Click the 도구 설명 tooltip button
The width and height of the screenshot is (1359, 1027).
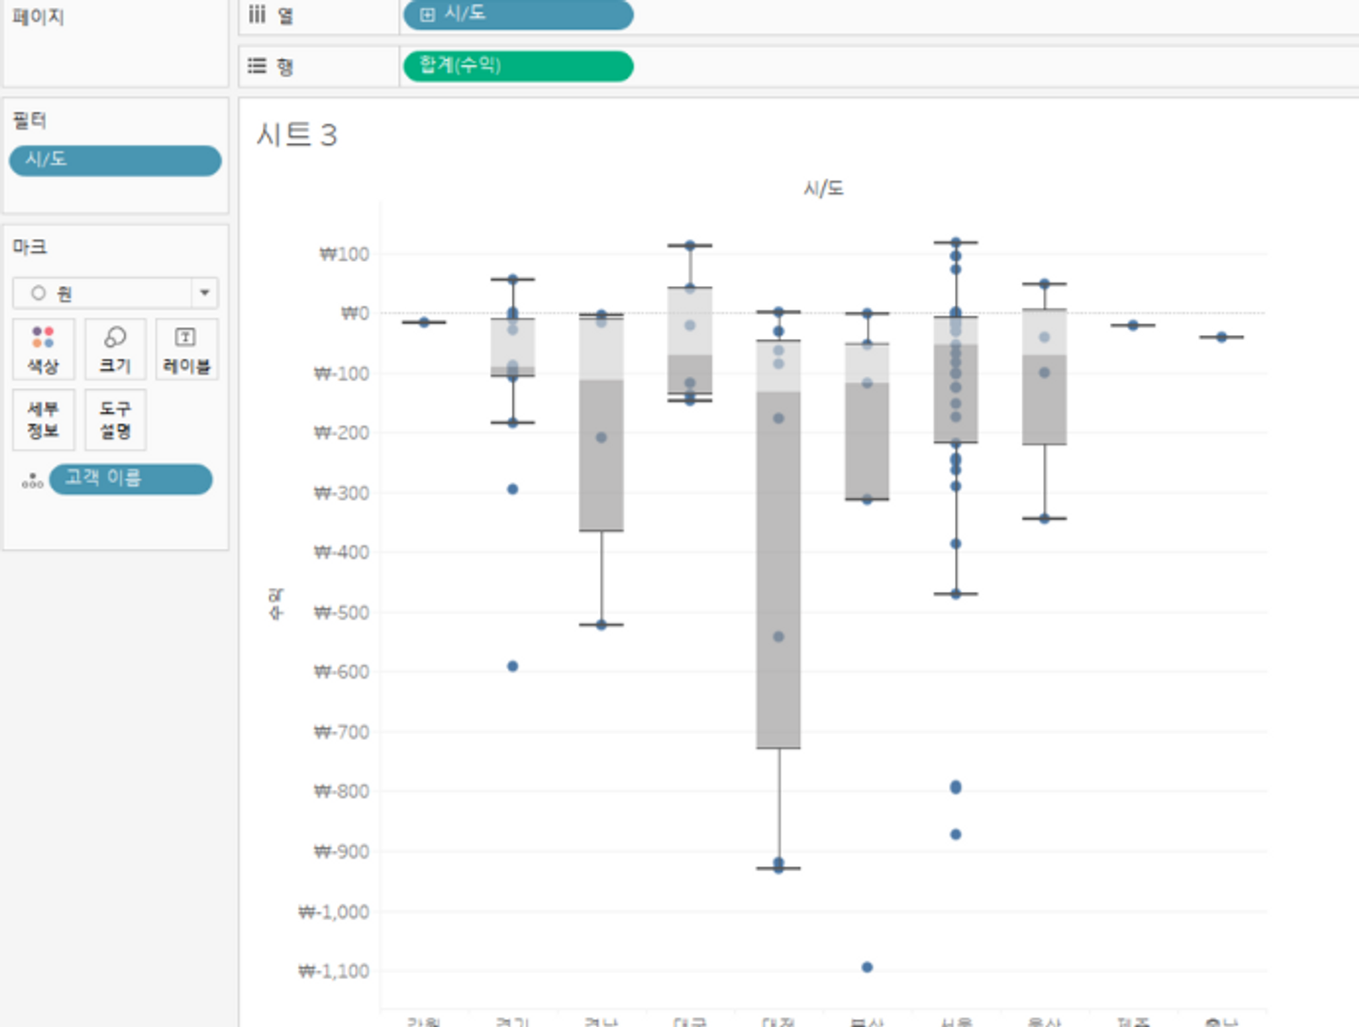(115, 420)
